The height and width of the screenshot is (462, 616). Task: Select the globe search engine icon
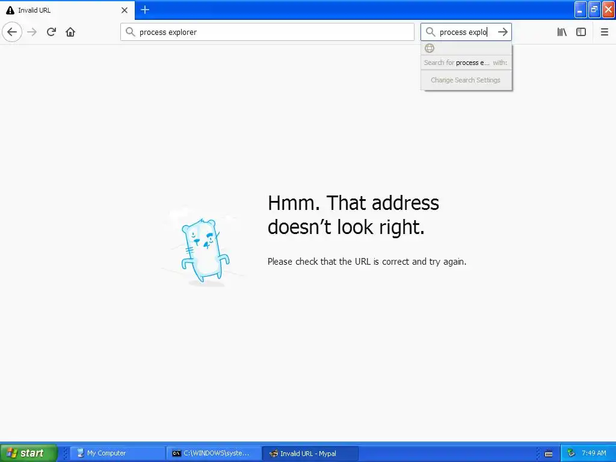(x=430, y=48)
